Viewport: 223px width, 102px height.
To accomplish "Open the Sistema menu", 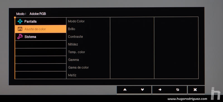I will pyautogui.click(x=40, y=37).
